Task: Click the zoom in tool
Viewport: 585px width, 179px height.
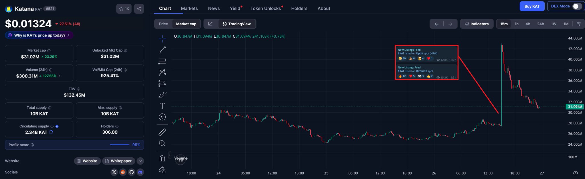Action: pos(162,143)
